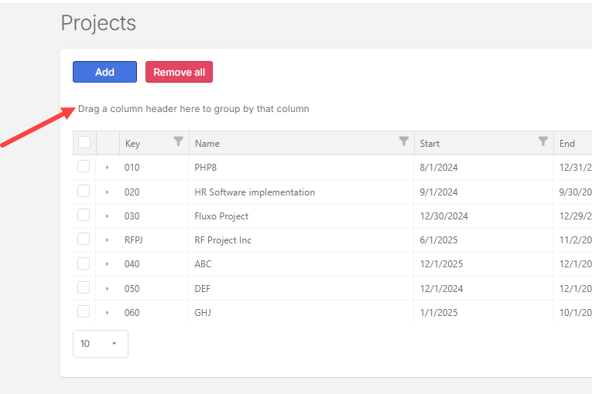
Task: Open the filter icon in Key column
Action: (179, 141)
